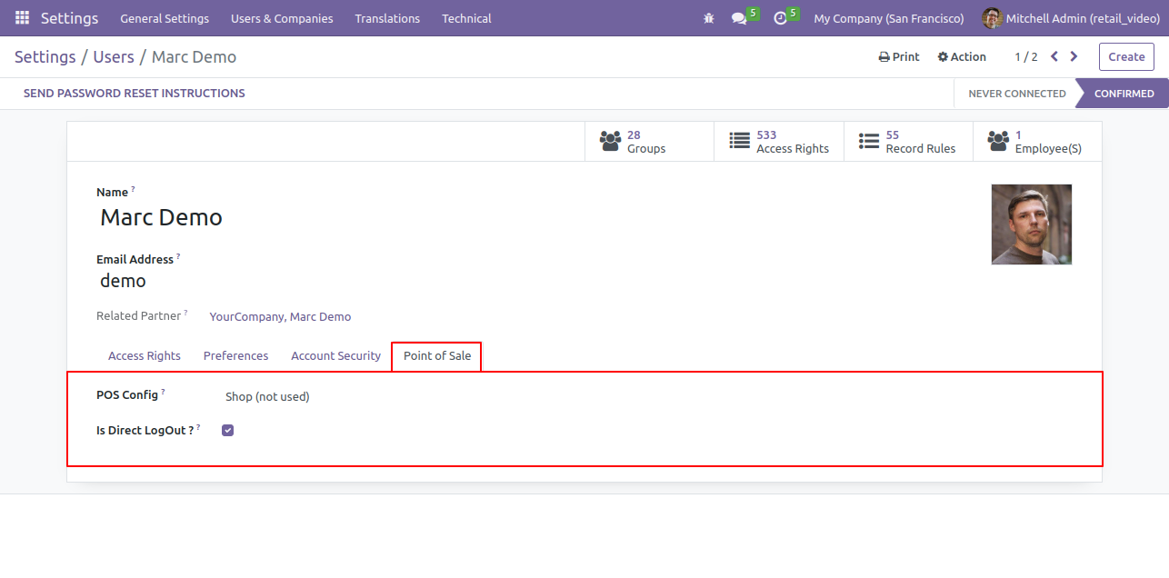Click the Mitchell Admin (retail_video) user menu
The width and height of the screenshot is (1169, 578).
[x=1071, y=18]
